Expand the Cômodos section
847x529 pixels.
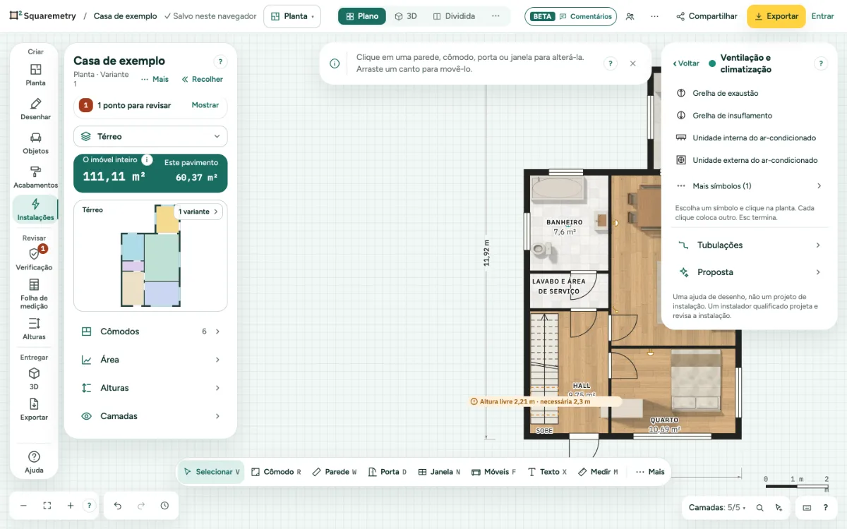[x=150, y=332]
